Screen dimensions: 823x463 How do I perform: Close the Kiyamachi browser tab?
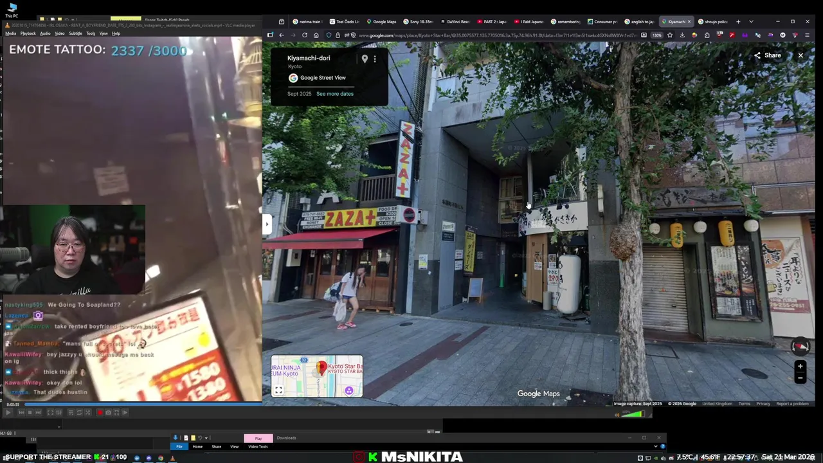pos(689,21)
